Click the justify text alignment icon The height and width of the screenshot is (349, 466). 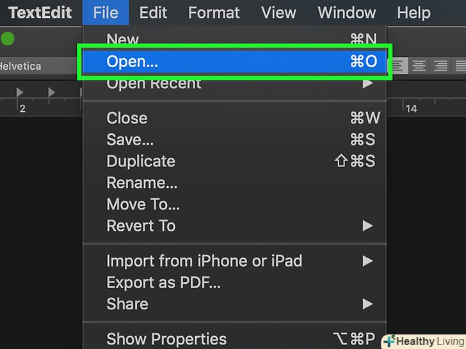pyautogui.click(x=460, y=65)
